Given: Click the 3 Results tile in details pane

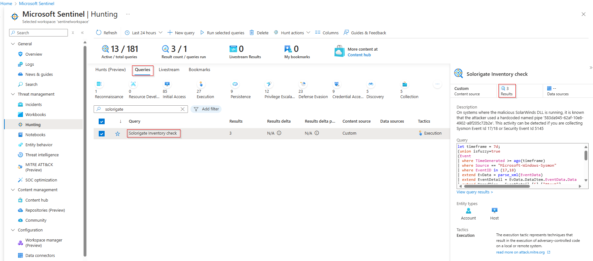Looking at the screenshot, I should pos(507,91).
